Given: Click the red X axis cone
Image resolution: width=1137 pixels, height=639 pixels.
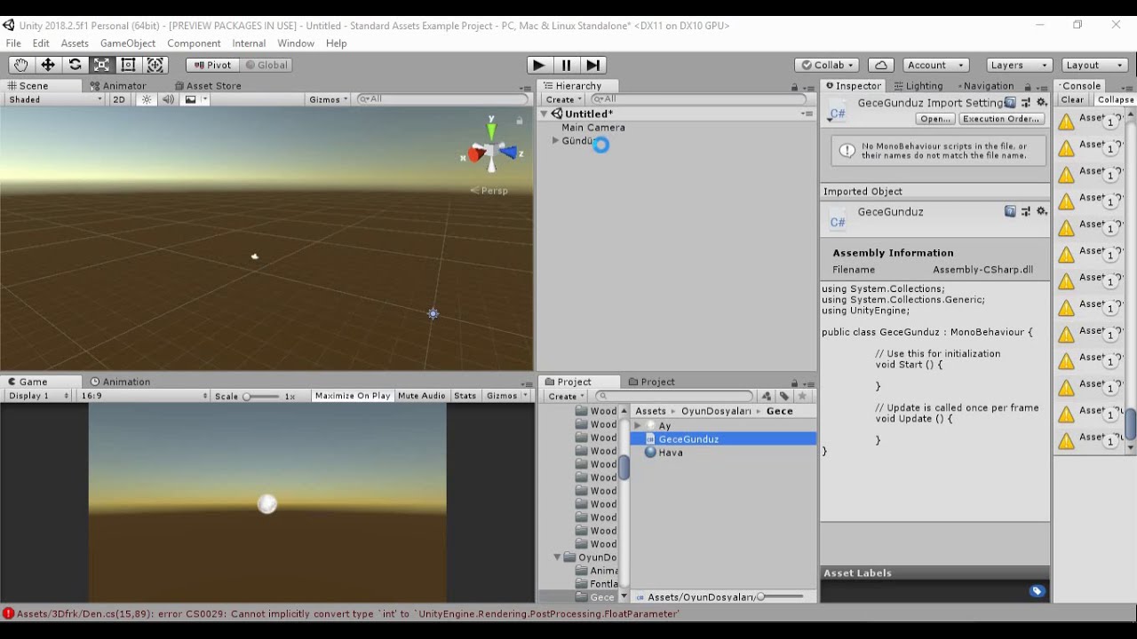Looking at the screenshot, I should tap(476, 154).
